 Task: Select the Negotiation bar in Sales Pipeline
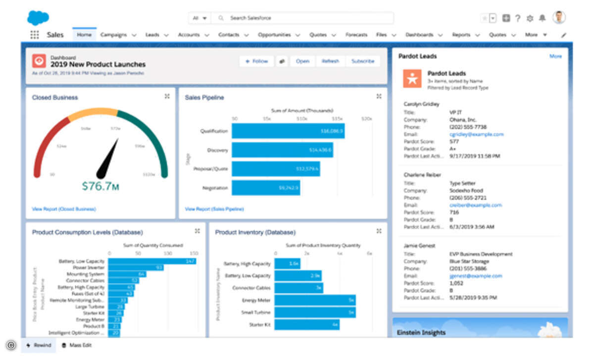pyautogui.click(x=266, y=188)
